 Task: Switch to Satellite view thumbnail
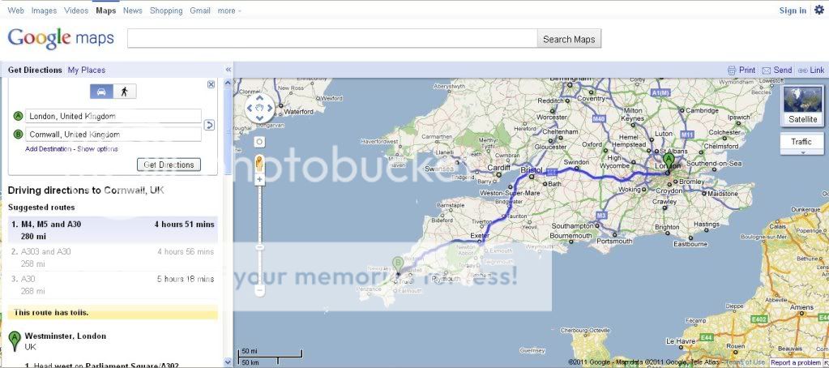click(x=802, y=105)
